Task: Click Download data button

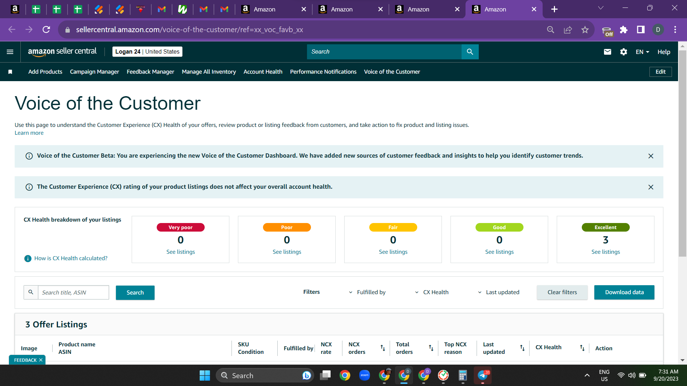Action: [x=624, y=292]
